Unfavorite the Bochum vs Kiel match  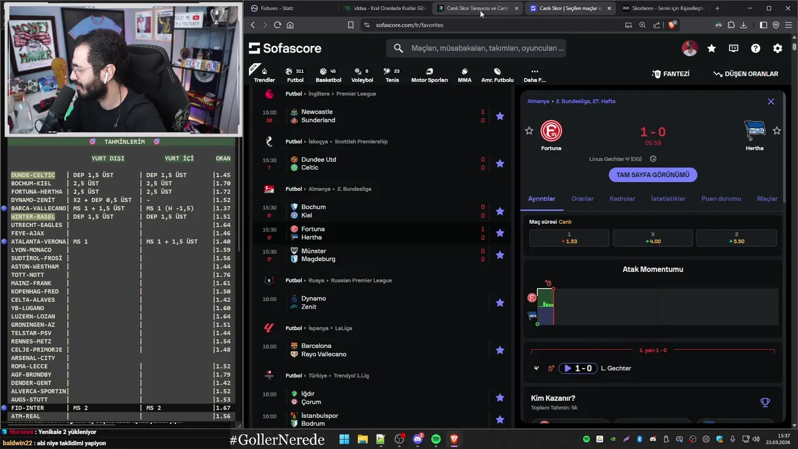tap(500, 211)
